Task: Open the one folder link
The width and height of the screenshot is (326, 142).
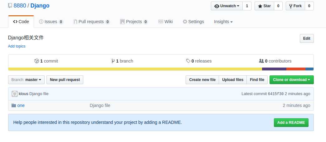Action: pyautogui.click(x=21, y=105)
